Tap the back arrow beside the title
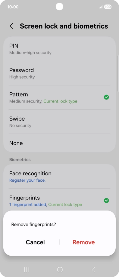119x277 pixels. tap(11, 26)
